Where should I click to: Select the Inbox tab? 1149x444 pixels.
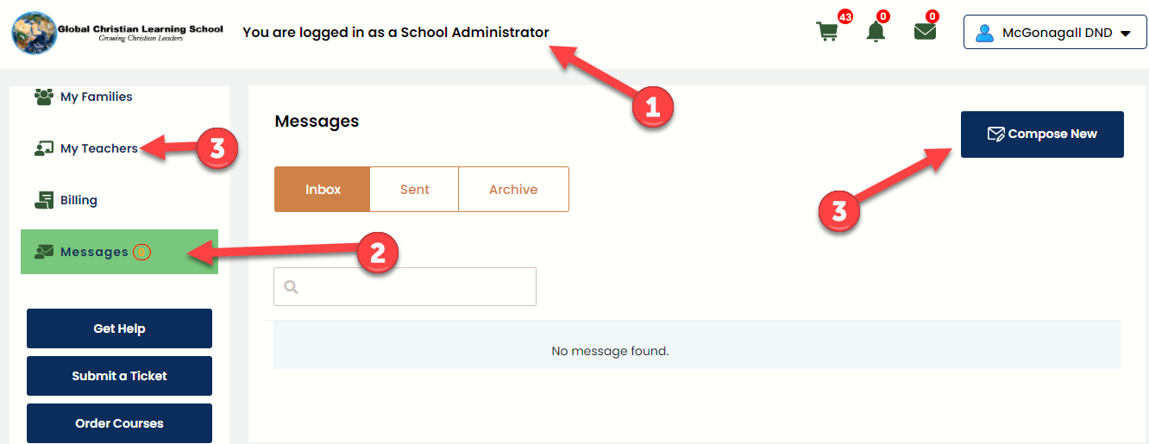[x=323, y=190]
